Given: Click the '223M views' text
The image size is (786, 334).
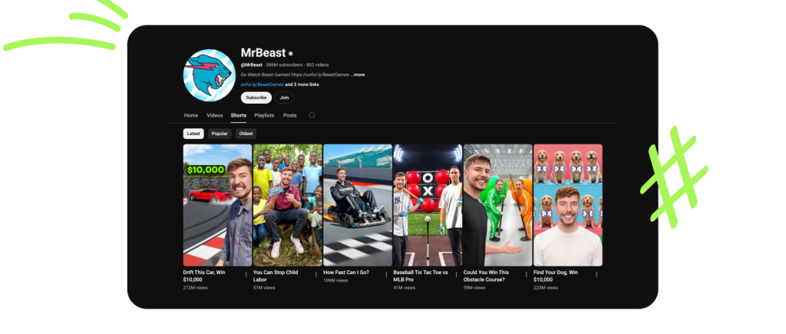Looking at the screenshot, I should [x=546, y=288].
